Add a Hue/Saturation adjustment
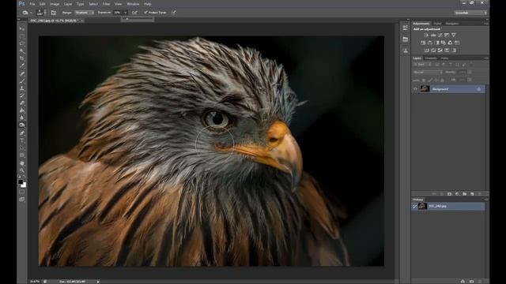The width and height of the screenshot is (506, 284). (x=423, y=43)
